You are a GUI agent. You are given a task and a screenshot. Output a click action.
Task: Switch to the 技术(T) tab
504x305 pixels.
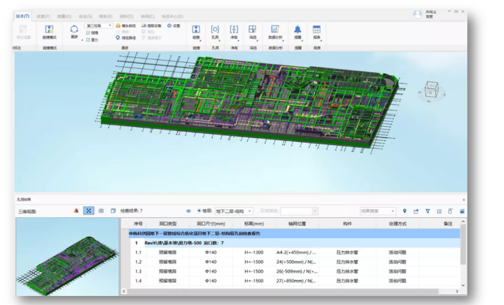point(23,16)
